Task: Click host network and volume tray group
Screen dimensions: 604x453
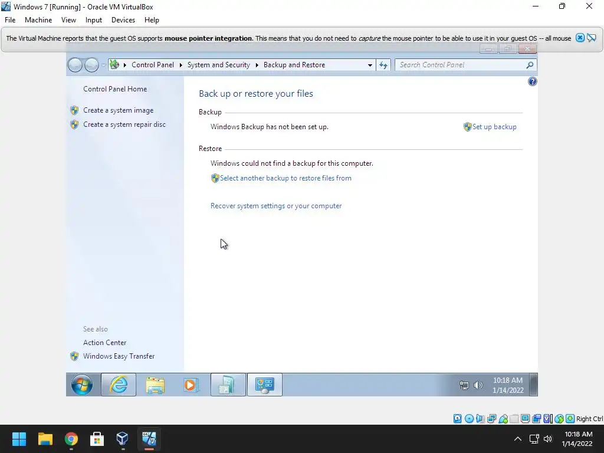Action: pos(541,439)
